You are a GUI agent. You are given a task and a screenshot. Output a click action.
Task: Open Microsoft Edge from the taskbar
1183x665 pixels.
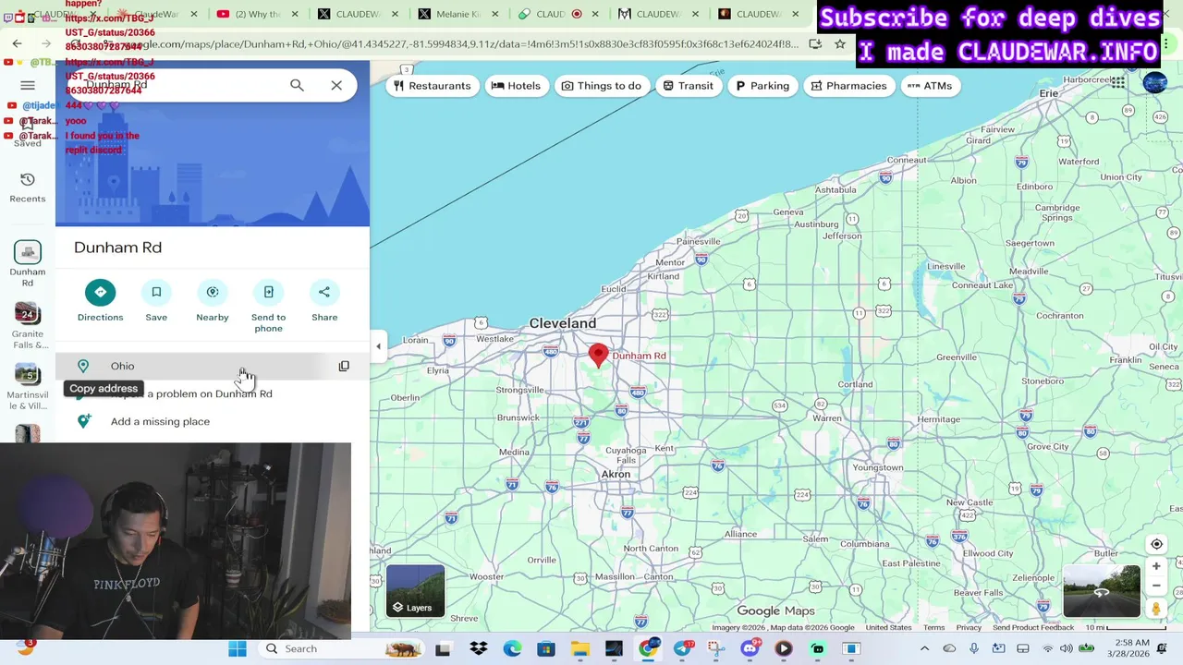click(512, 648)
